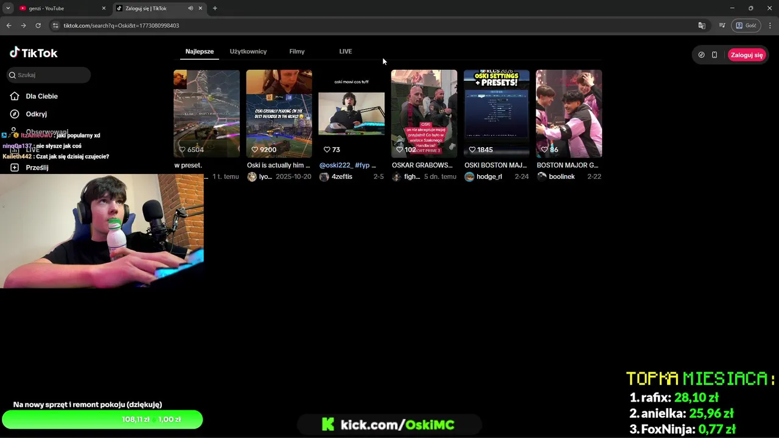Open the 4zeftis author avatar
Viewport: 779px width, 438px height.
tap(324, 177)
